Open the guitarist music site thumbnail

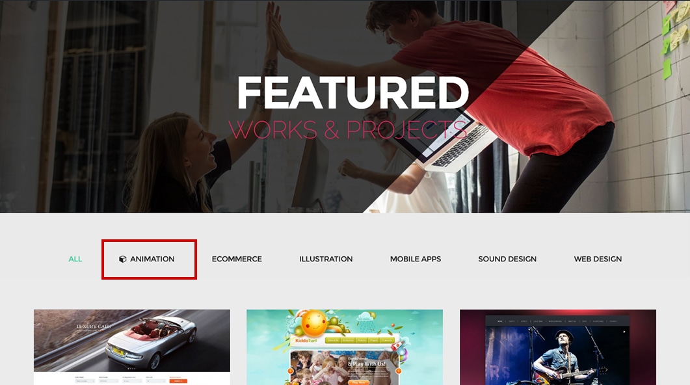coord(558,347)
